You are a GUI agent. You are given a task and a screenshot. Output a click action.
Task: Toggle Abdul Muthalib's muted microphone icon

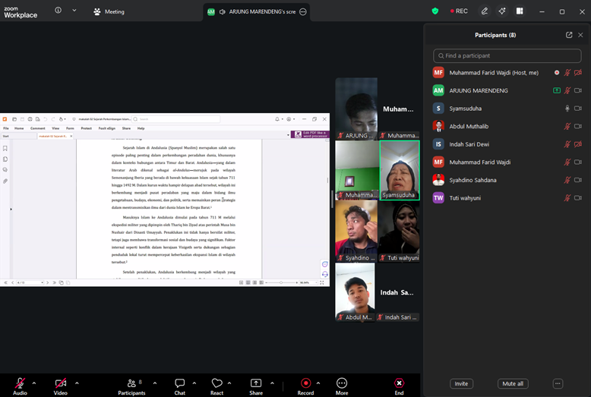(x=567, y=126)
